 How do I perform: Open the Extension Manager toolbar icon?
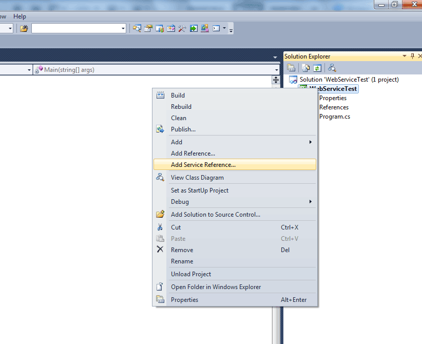coord(205,28)
